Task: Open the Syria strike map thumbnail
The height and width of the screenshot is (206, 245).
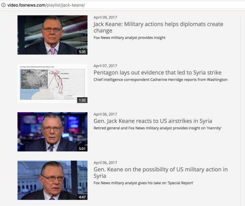Action: tap(52, 83)
